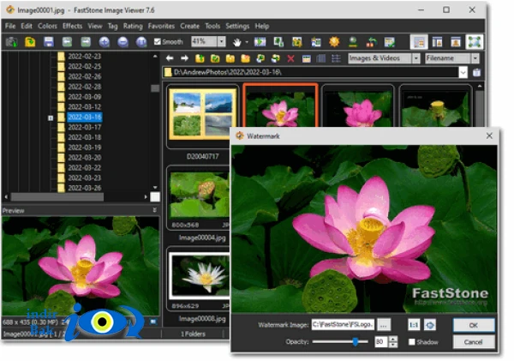Open the Filename sort dropdown

tap(475, 58)
